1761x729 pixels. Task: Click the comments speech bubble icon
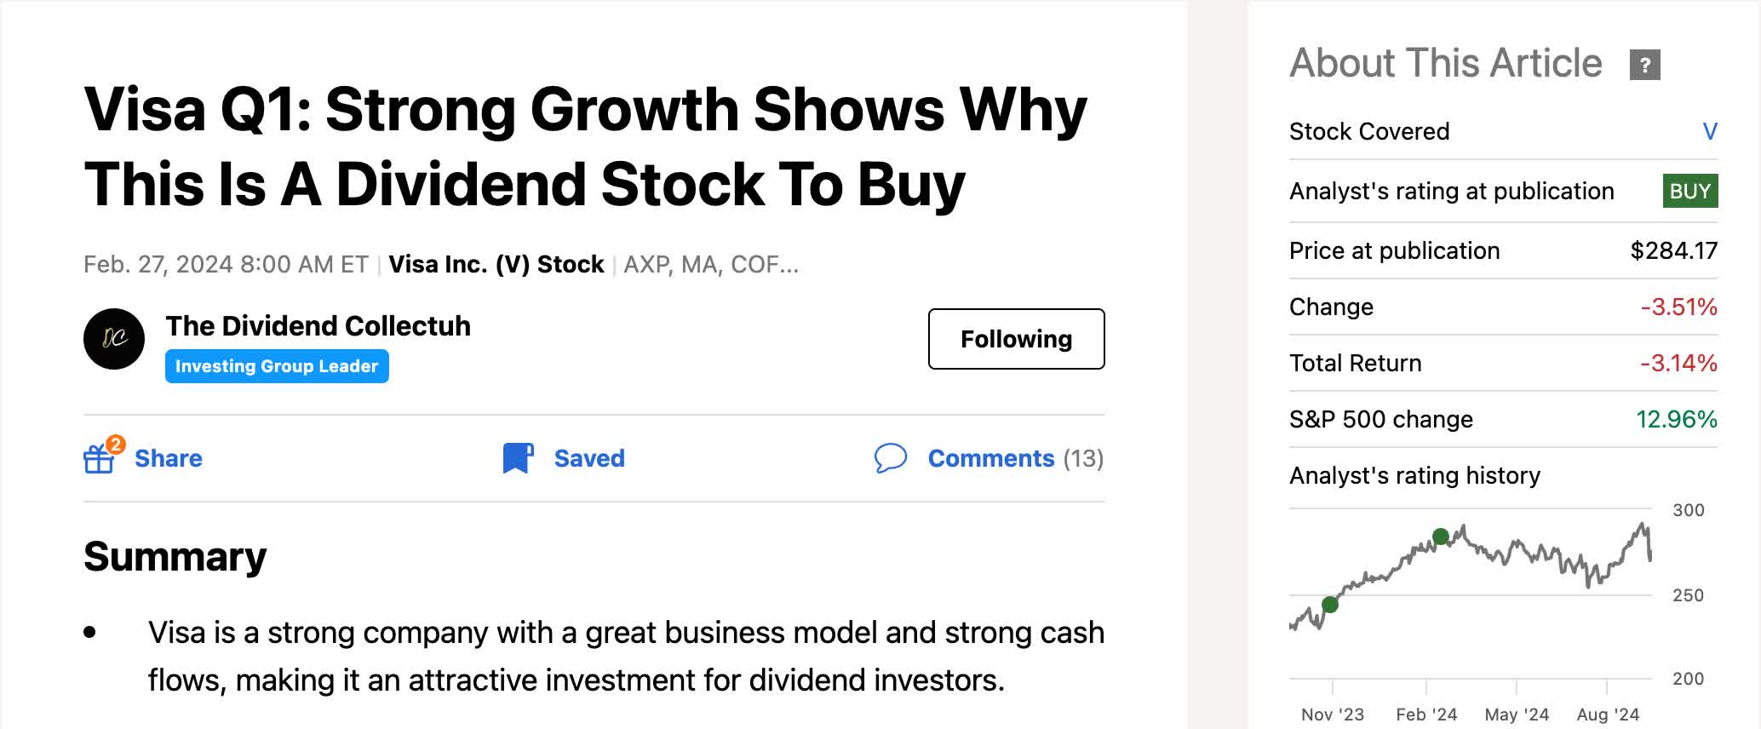pyautogui.click(x=890, y=458)
